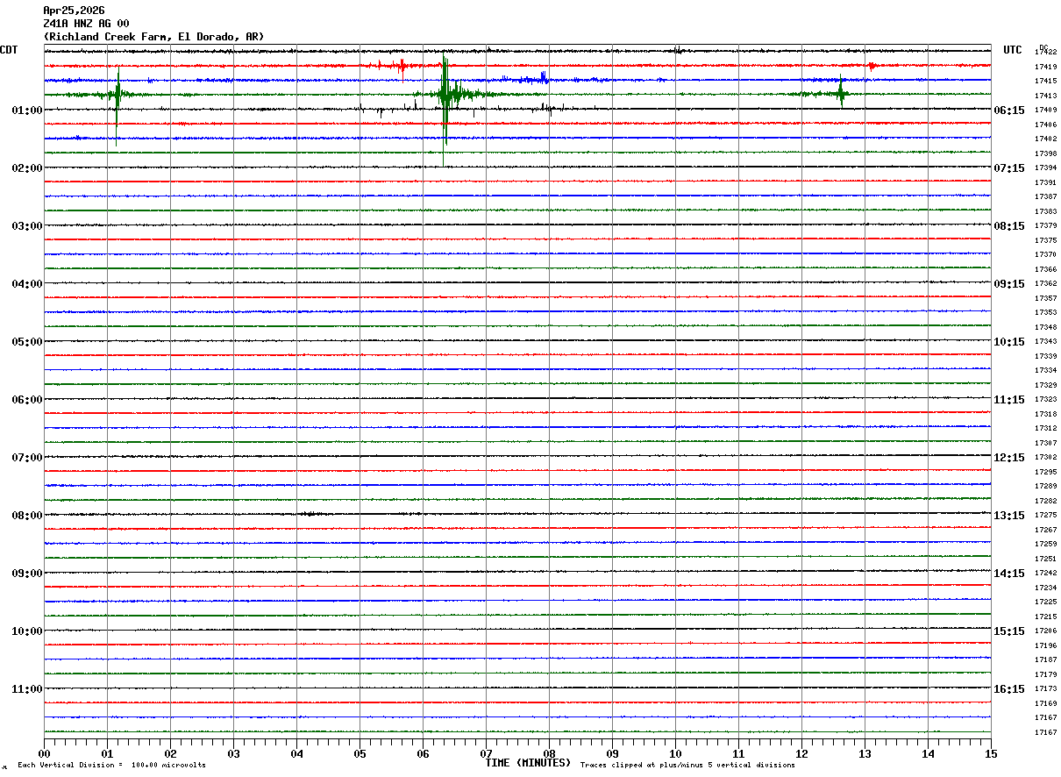Select the minute 15 tick label
Screen dimensions: 1061x777
(x=990, y=753)
